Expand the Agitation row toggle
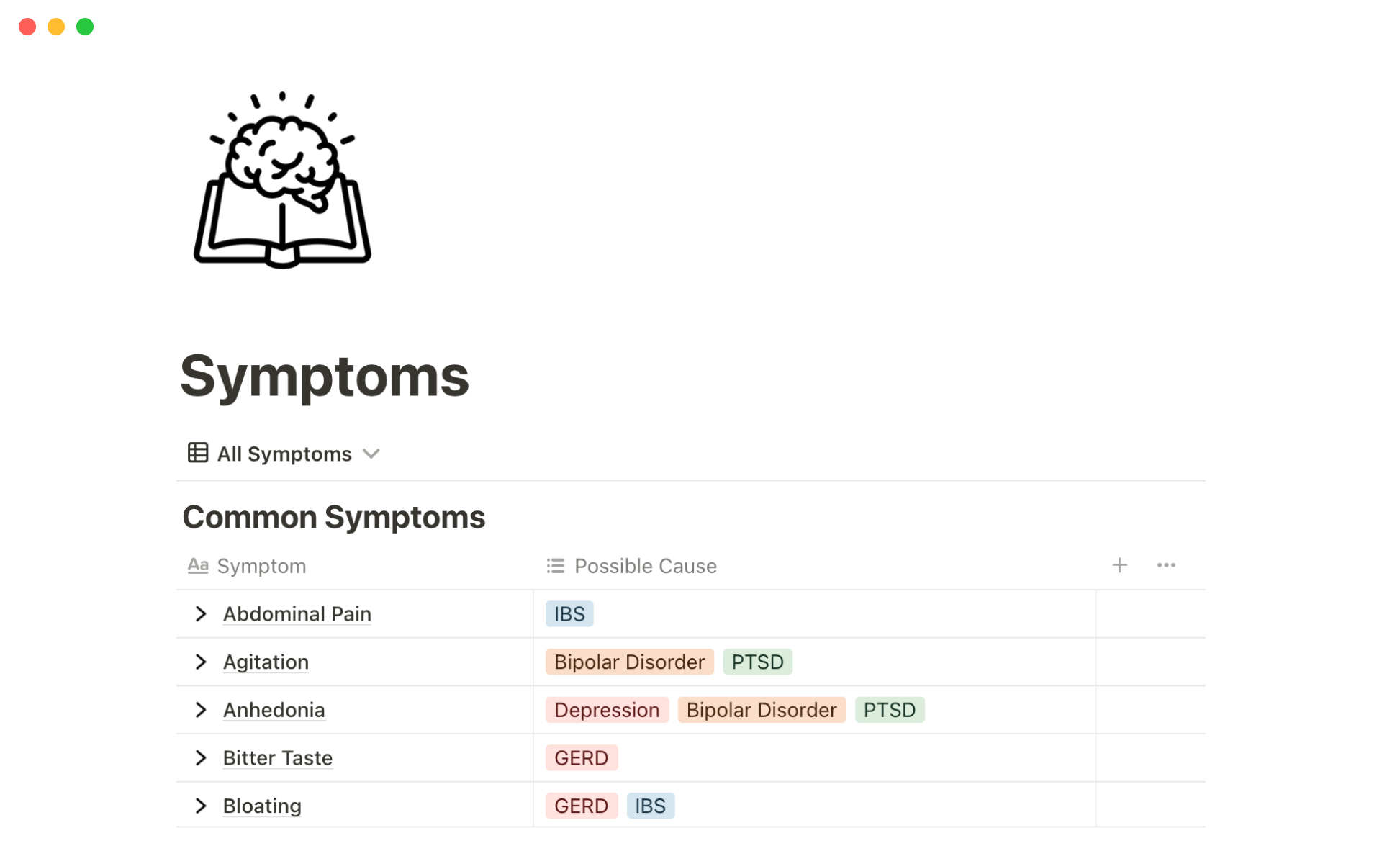The height and width of the screenshot is (864, 1382). (201, 662)
